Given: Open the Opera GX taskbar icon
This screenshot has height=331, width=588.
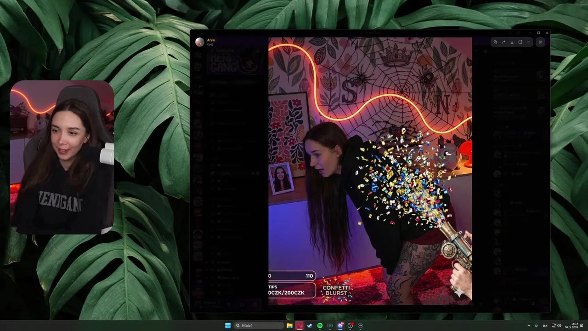Looking at the screenshot, I should point(300,325).
